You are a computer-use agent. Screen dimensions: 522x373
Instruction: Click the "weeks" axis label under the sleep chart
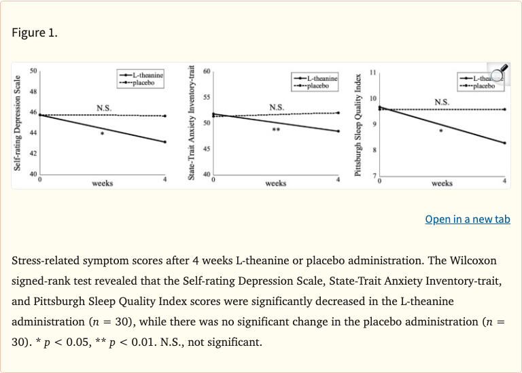click(442, 183)
